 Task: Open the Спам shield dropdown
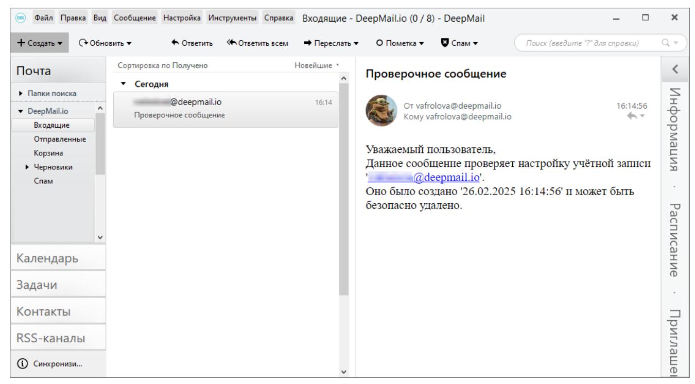click(x=460, y=43)
